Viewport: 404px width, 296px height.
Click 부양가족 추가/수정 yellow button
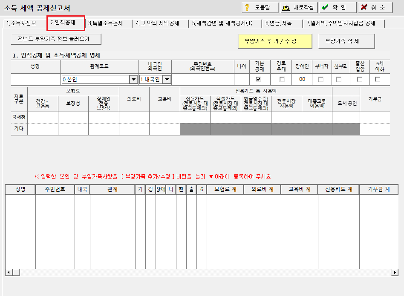(275, 41)
